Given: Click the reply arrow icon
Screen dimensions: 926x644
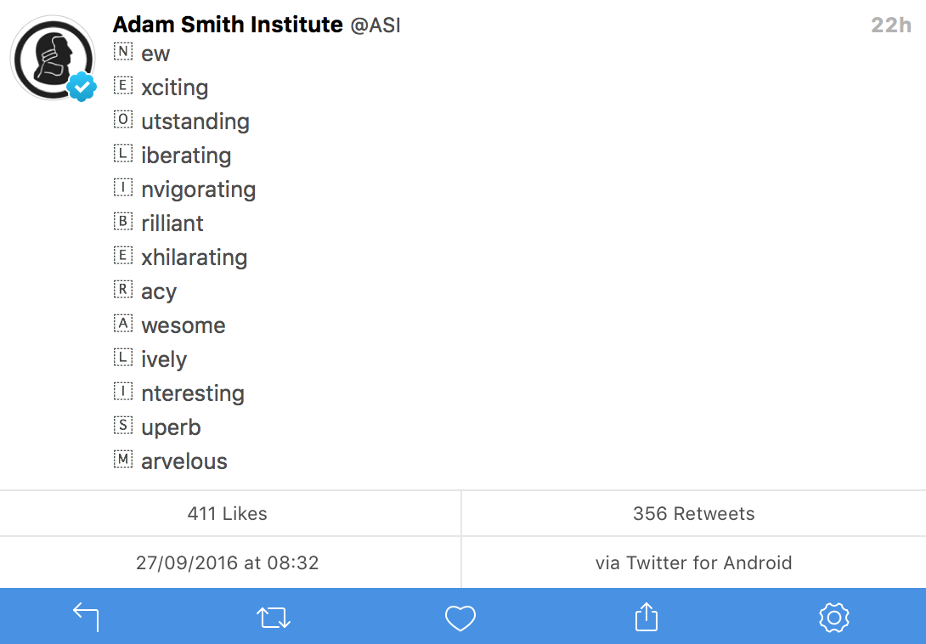Looking at the screenshot, I should pos(86,616).
